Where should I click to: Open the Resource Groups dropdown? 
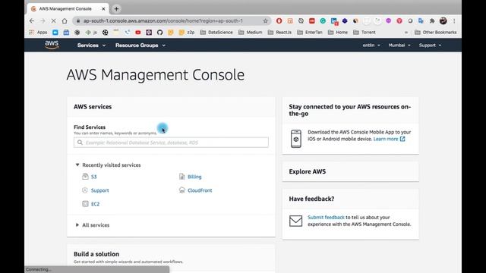[140, 45]
